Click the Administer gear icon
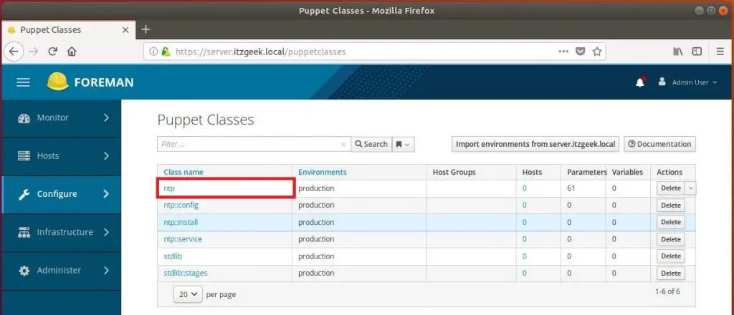 (x=24, y=271)
